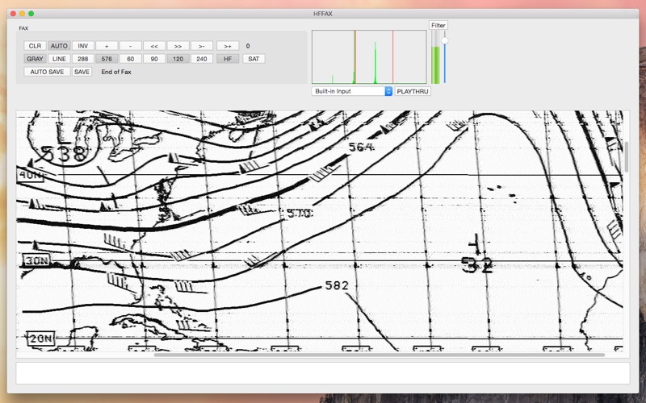Screen dimensions: 646x403
Task: Switch to SAT reception mode
Action: (x=254, y=59)
